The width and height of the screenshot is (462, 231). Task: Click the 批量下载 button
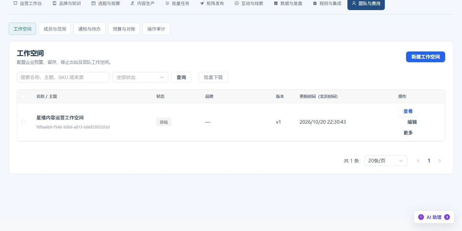point(213,77)
